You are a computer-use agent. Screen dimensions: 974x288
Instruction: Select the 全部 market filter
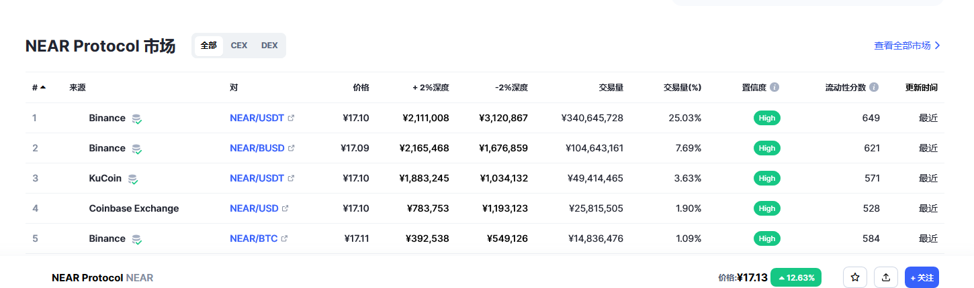(x=208, y=46)
